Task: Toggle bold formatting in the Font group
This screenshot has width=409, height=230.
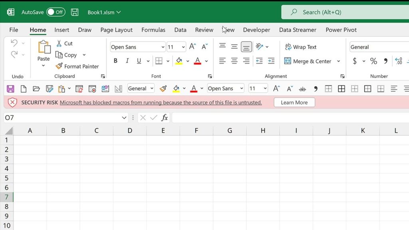Action: (x=115, y=61)
